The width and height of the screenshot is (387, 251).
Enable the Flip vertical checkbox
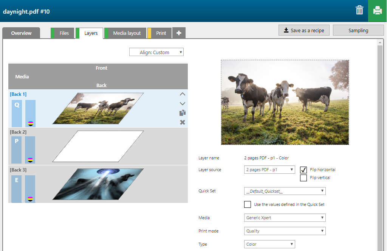pos(303,178)
